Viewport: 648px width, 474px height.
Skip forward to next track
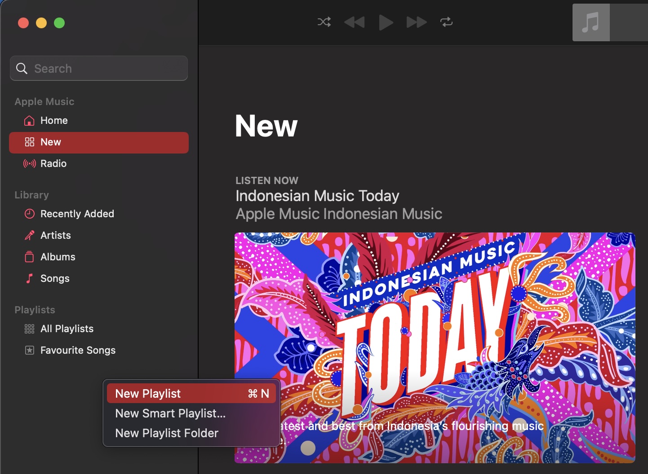[x=417, y=22]
